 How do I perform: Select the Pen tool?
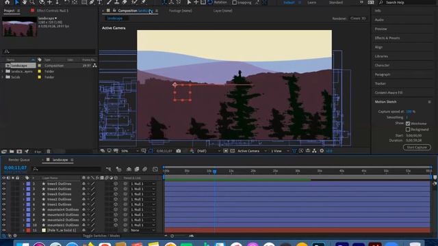pos(92,2)
